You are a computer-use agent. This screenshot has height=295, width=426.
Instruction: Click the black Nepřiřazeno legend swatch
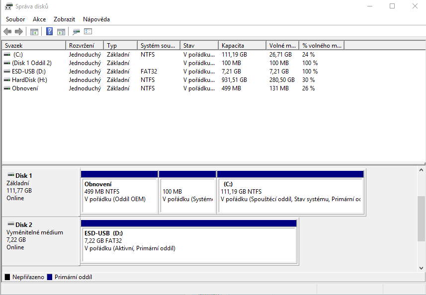coord(7,277)
